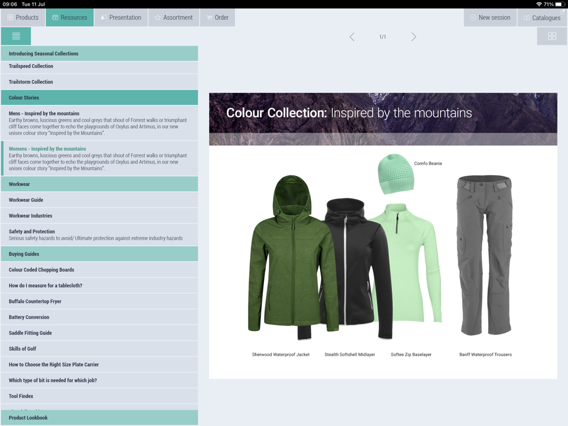Click the mint Comfo Beanie image

[x=395, y=174]
